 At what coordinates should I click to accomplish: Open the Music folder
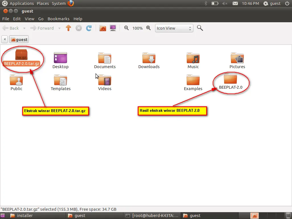(x=193, y=60)
